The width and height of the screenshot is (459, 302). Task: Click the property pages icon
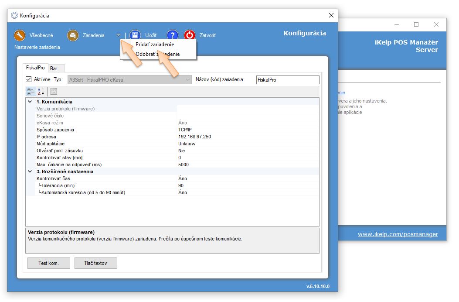54,92
